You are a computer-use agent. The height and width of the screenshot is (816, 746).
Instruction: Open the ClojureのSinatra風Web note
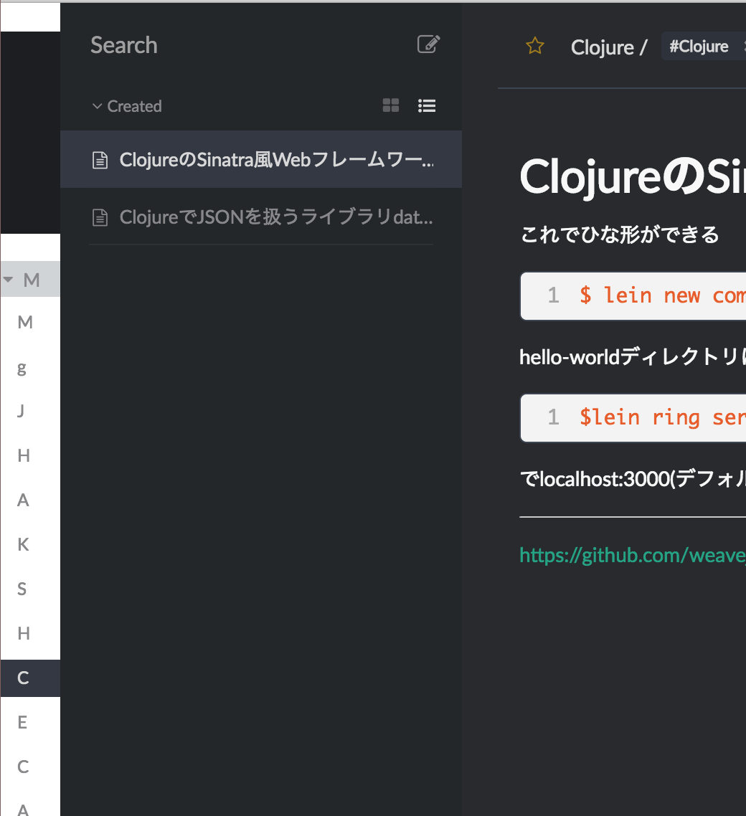(x=261, y=159)
